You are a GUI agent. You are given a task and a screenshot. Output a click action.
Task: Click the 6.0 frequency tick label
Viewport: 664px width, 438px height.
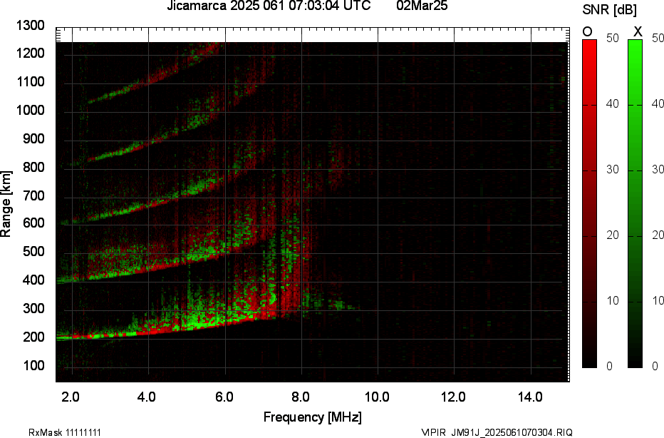[x=224, y=397]
